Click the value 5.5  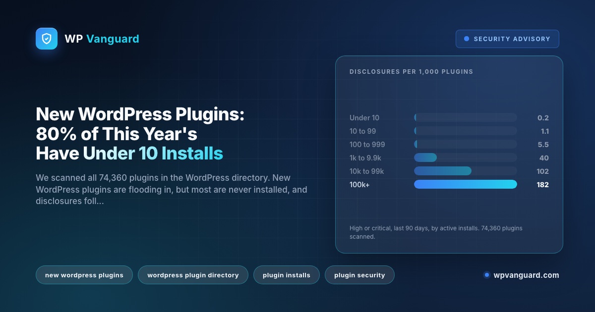tap(543, 145)
